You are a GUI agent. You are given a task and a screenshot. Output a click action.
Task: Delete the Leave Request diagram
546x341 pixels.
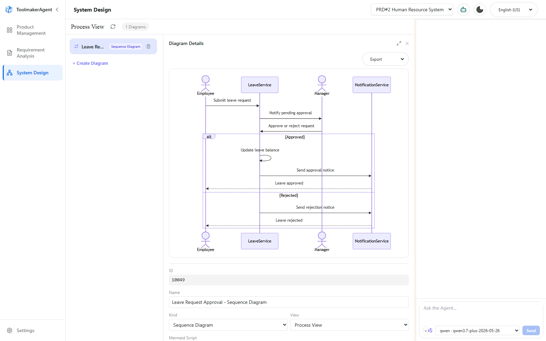pyautogui.click(x=148, y=46)
